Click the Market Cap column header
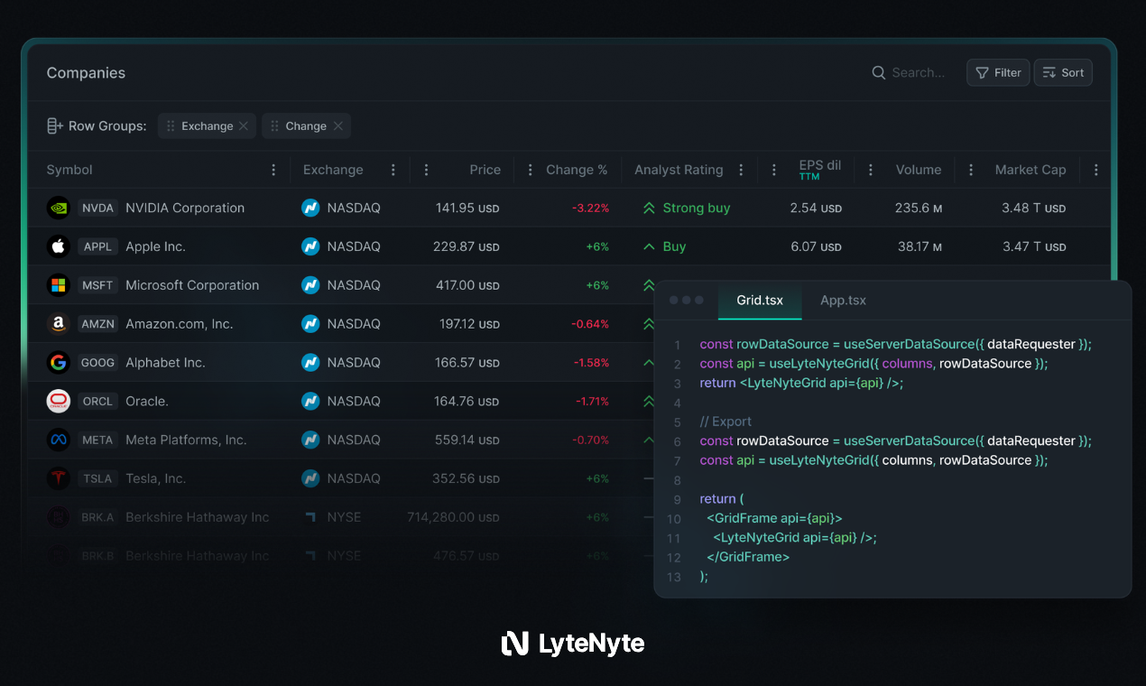This screenshot has height=686, width=1146. point(1030,170)
